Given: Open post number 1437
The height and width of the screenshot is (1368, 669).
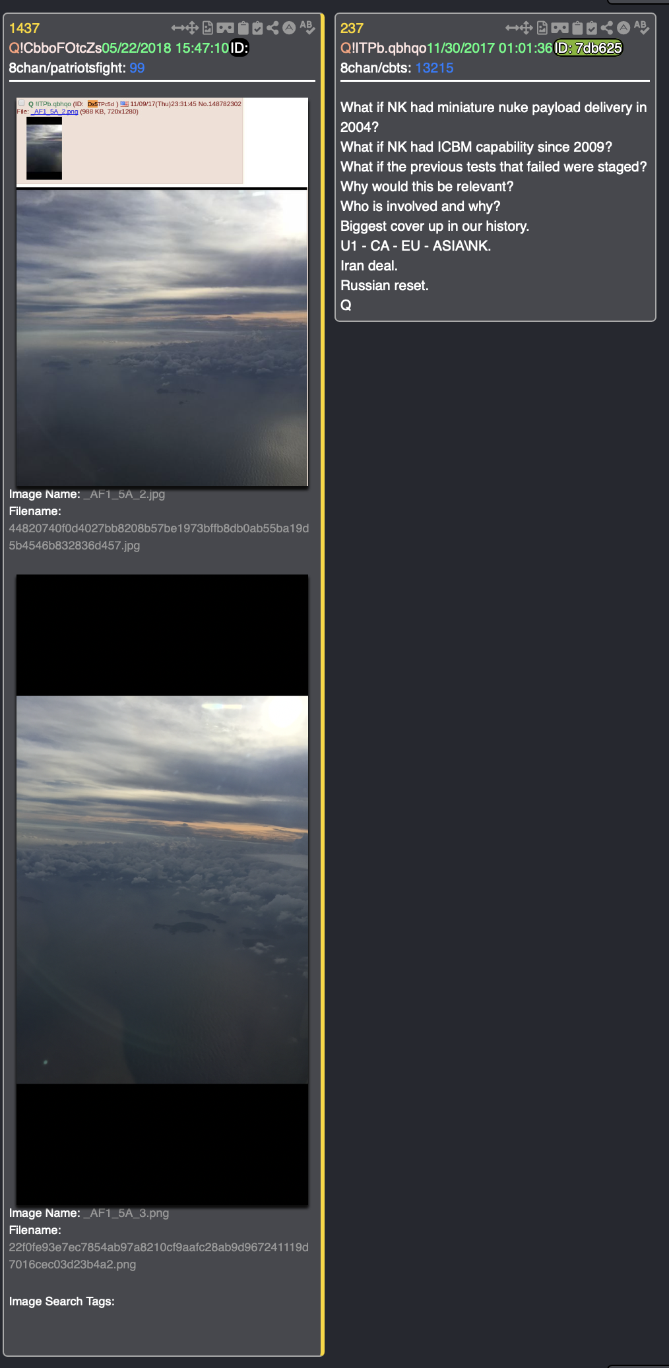Looking at the screenshot, I should coord(24,28).
